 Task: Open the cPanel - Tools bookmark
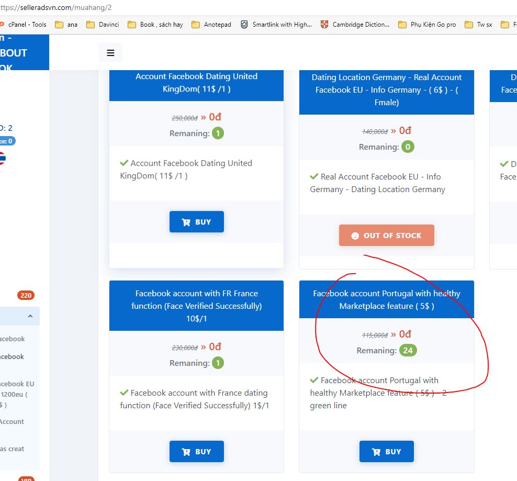point(24,25)
